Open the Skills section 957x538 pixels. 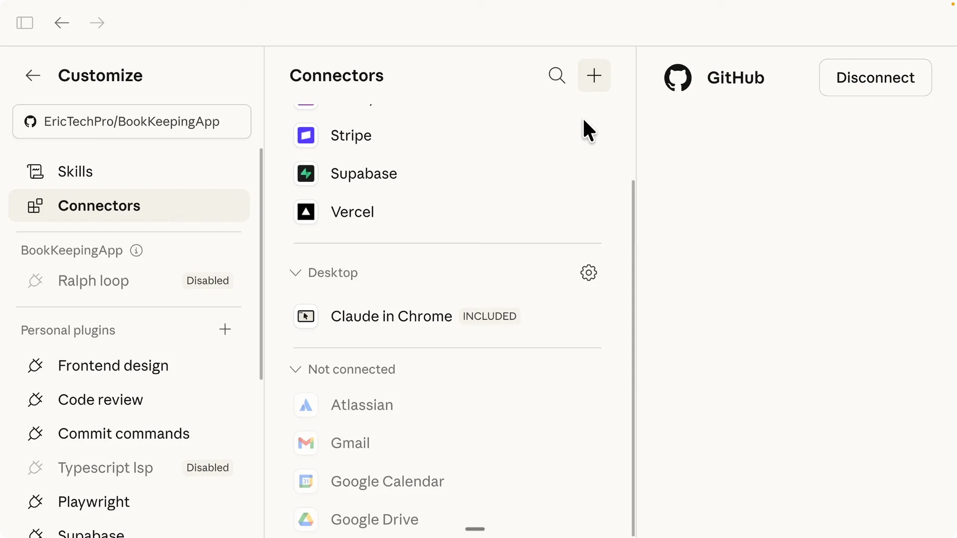(129, 172)
